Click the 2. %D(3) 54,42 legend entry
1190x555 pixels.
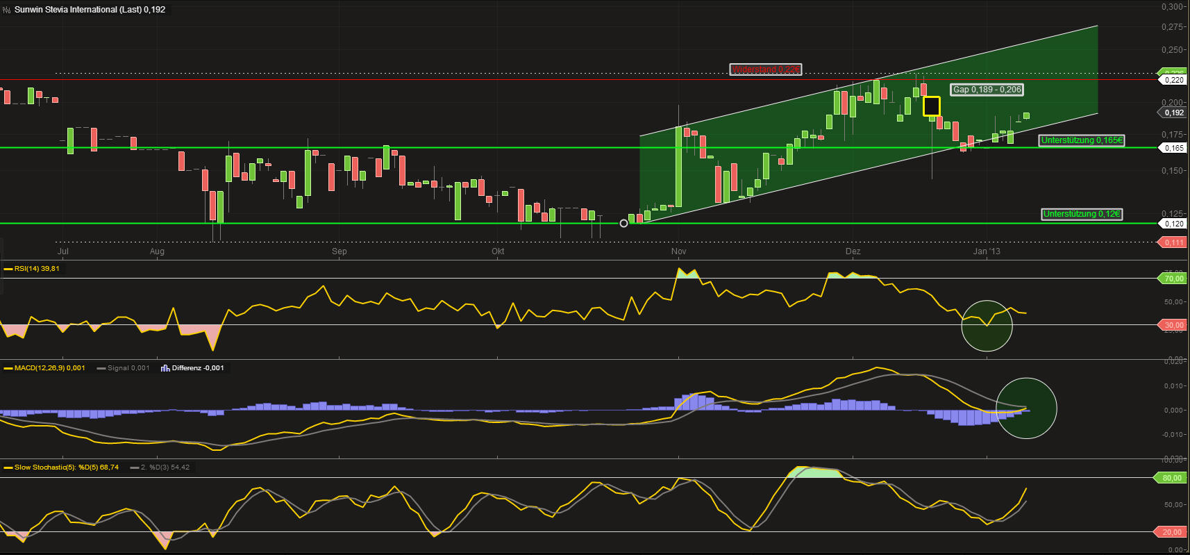point(165,467)
